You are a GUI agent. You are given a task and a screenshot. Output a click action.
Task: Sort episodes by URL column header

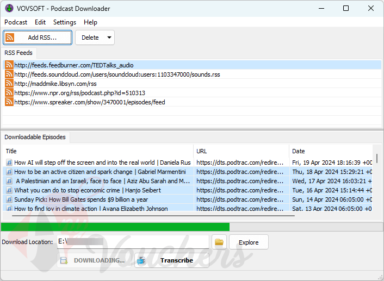(x=241, y=151)
